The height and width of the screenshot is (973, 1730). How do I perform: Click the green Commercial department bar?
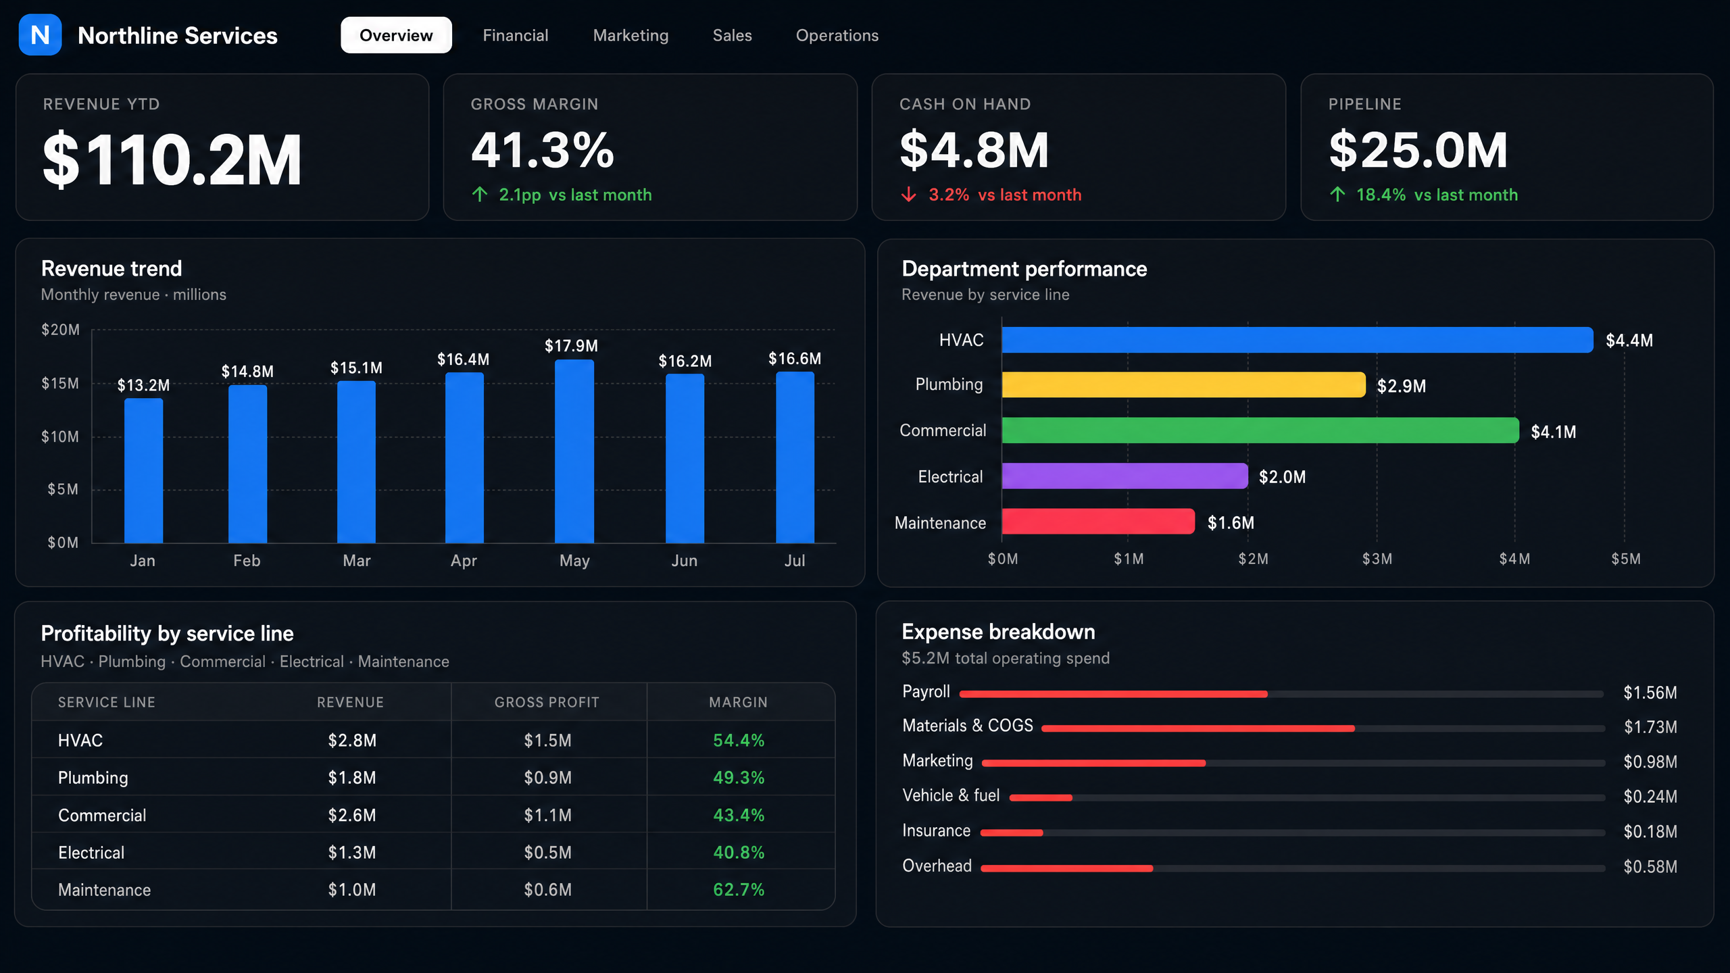pyautogui.click(x=1260, y=430)
